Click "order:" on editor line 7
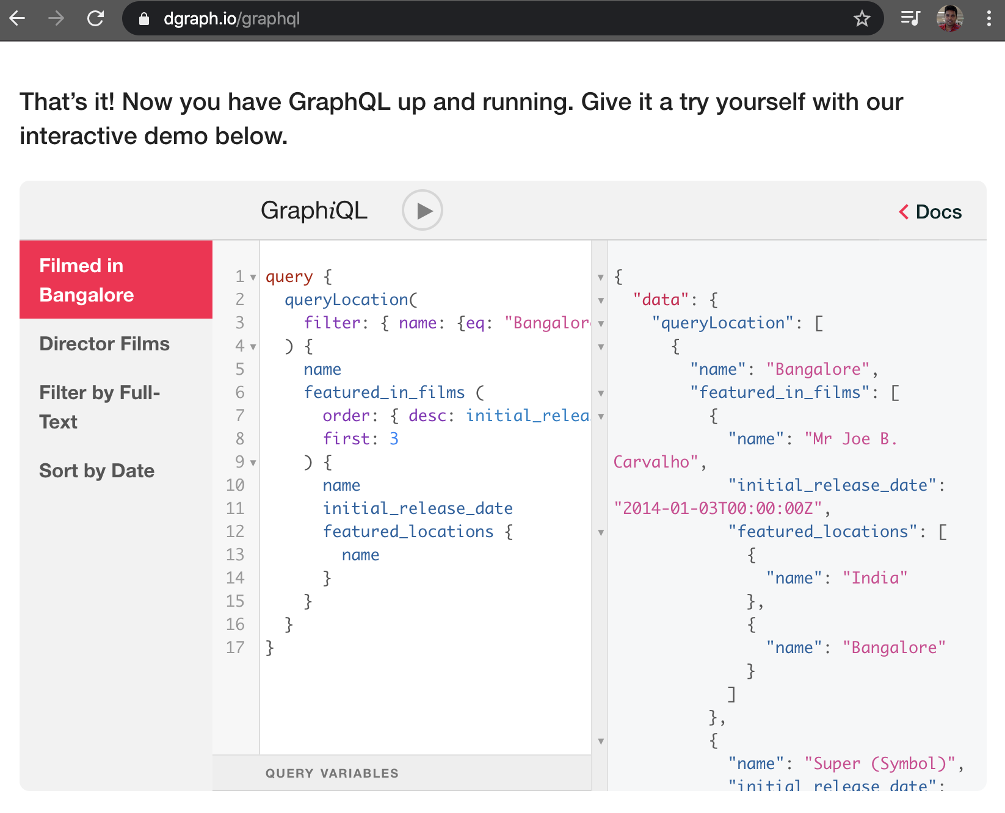This screenshot has width=1005, height=813. click(350, 416)
